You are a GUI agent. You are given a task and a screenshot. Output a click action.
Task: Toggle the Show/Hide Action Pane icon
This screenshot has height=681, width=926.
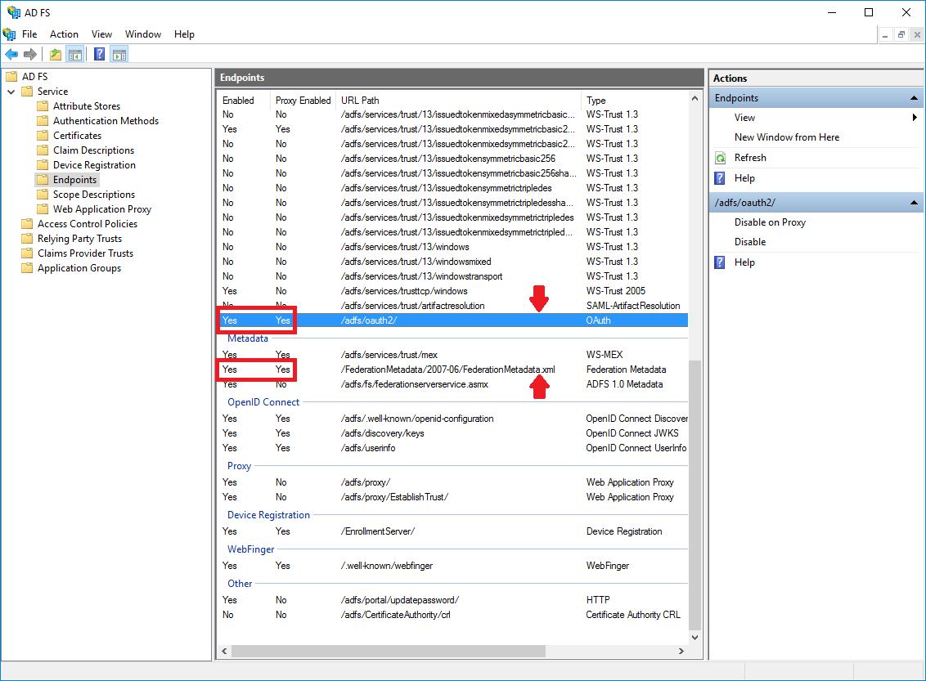coord(119,55)
